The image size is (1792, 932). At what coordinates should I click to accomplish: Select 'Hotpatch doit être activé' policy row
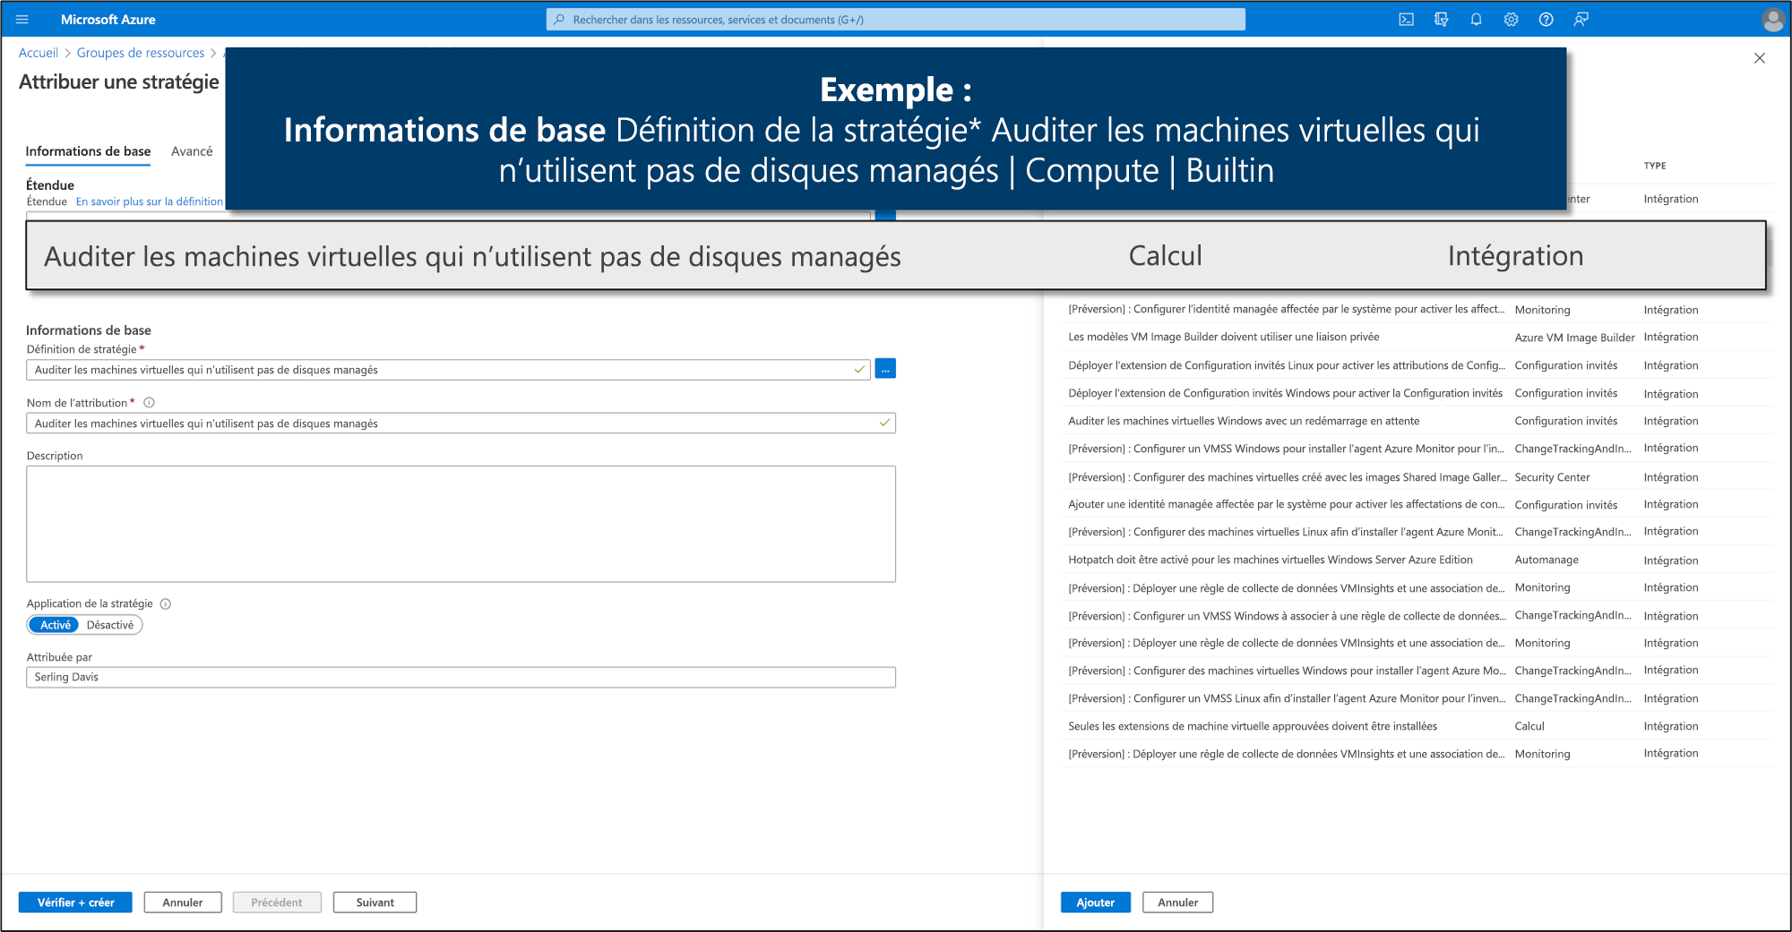point(1416,560)
